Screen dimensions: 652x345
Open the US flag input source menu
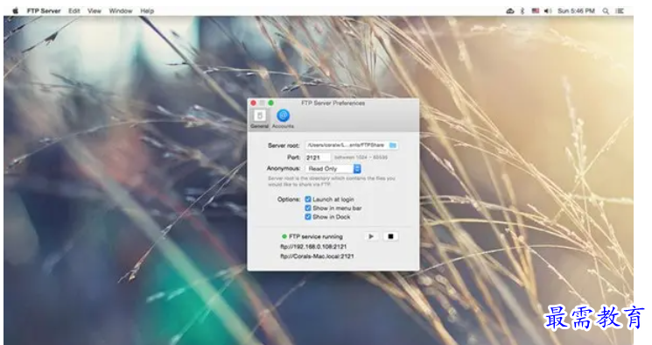click(x=535, y=11)
